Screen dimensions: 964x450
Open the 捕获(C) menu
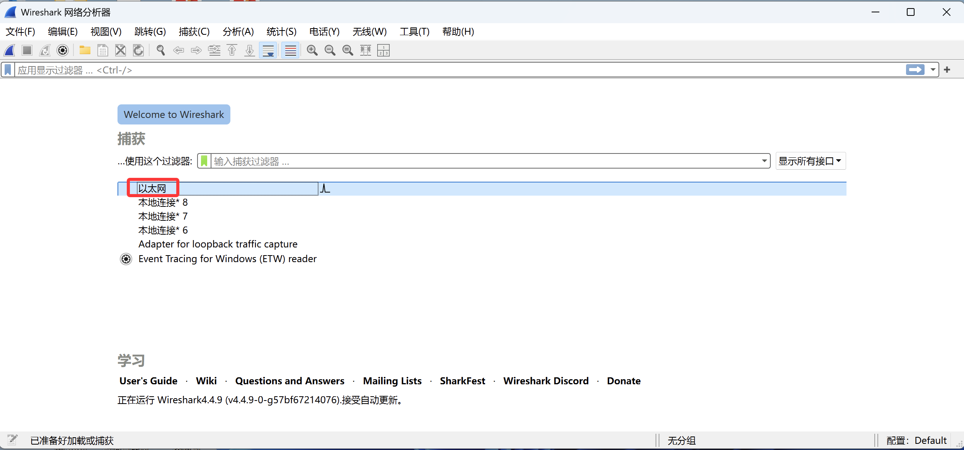pyautogui.click(x=194, y=32)
